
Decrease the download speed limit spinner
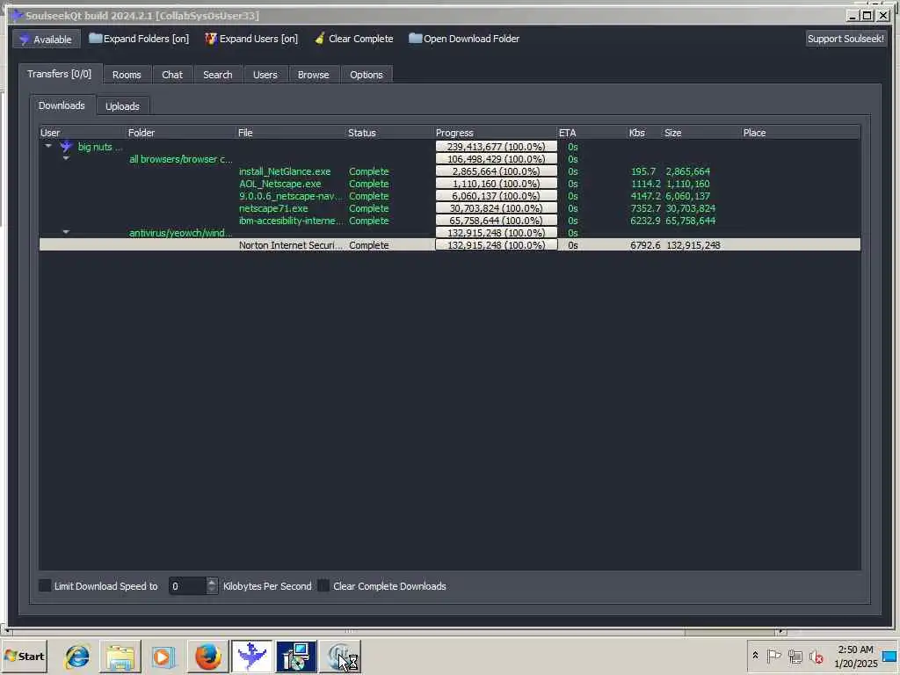pyautogui.click(x=212, y=590)
